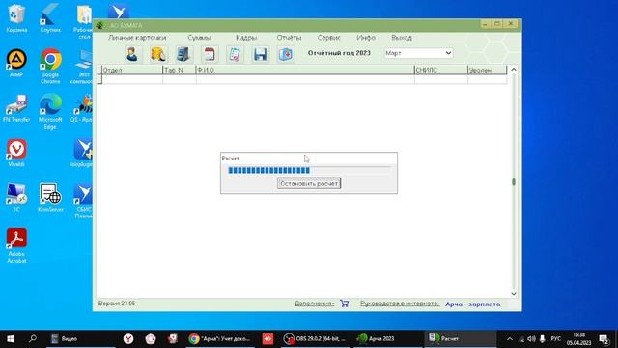The width and height of the screenshot is (618, 348).
Task: Switch to the OBS 29.0.2 taskbar window
Action: [316, 339]
